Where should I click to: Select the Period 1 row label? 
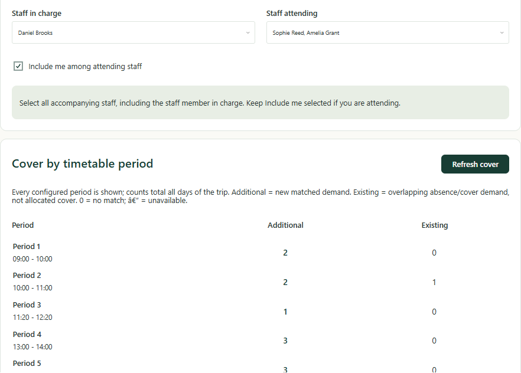click(x=27, y=246)
